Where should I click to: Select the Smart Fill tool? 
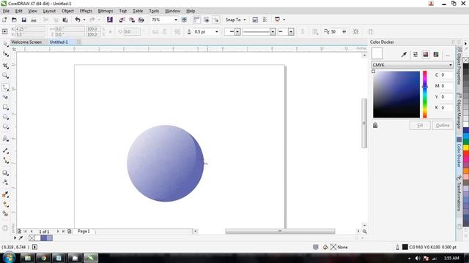click(x=5, y=213)
